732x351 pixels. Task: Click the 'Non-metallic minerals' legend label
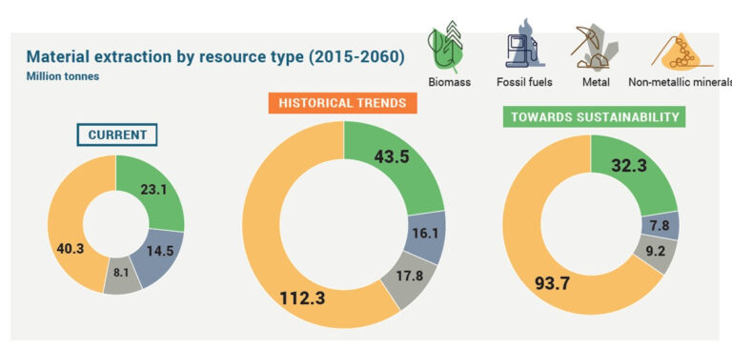point(681,82)
